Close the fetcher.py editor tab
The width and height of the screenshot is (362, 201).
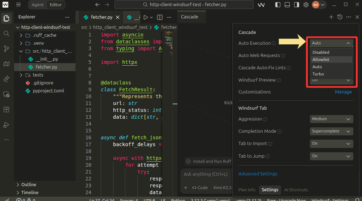117,17
